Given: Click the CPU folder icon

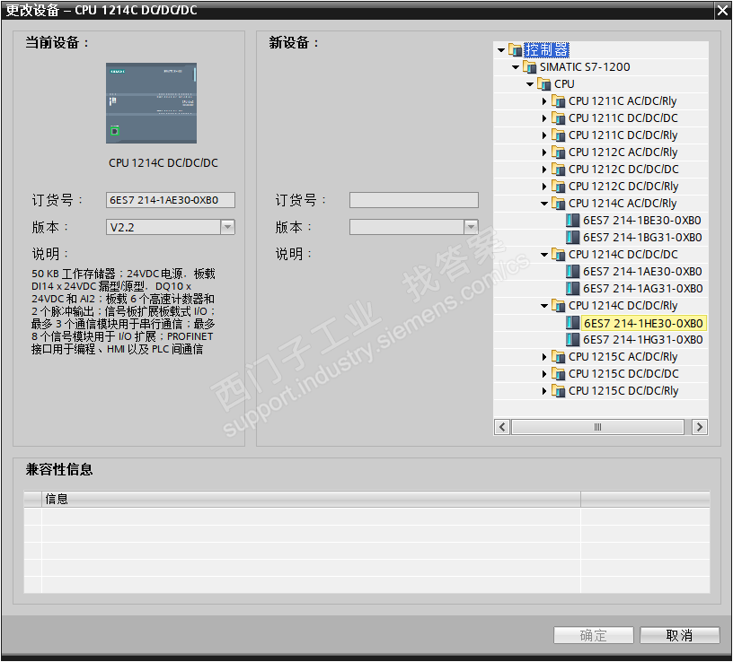Looking at the screenshot, I should [544, 84].
